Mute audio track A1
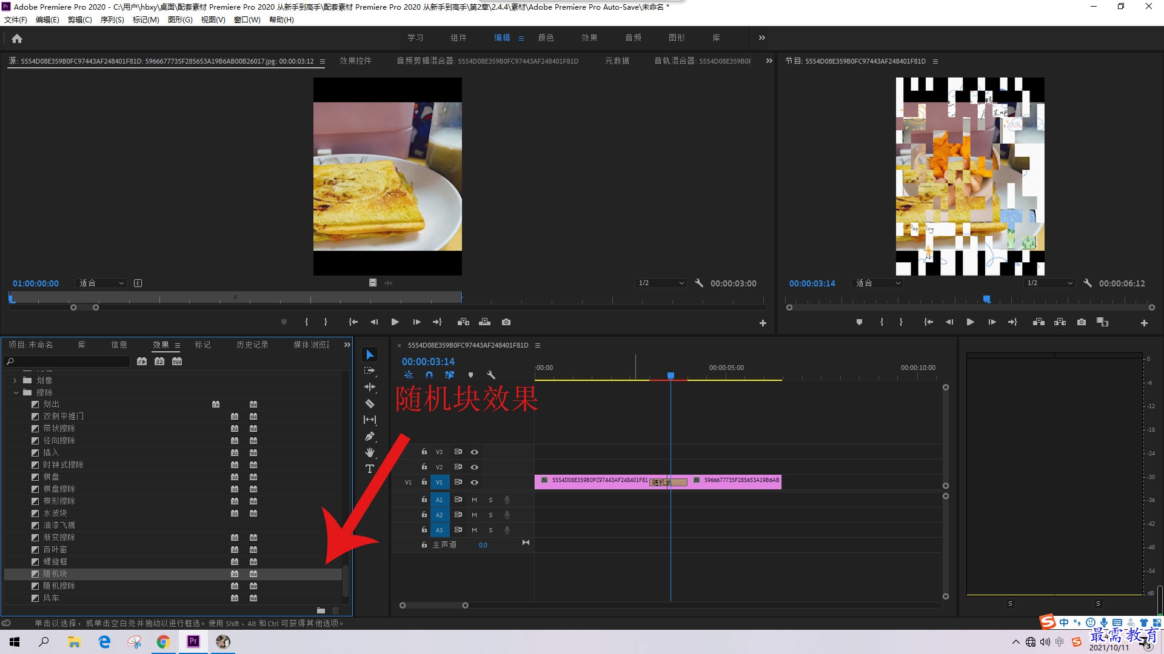The image size is (1164, 654). 474,500
